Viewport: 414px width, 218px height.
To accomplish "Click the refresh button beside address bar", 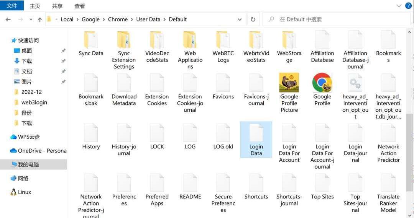I will tap(253, 20).
